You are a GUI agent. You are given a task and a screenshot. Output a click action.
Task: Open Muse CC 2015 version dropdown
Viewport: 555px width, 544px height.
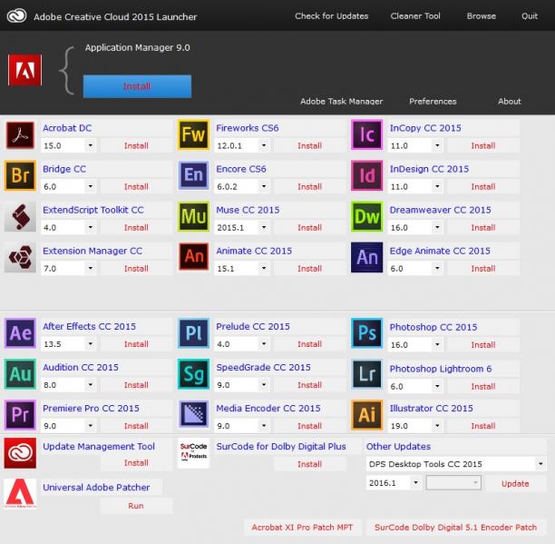(264, 227)
